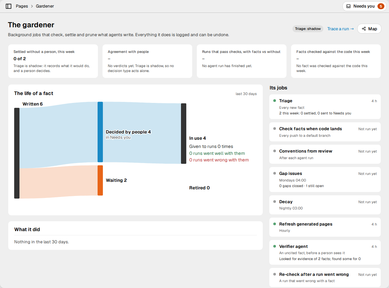This screenshot has width=389, height=288.
Task: Click the "Agreement with people" stat card
Action: (x=147, y=61)
